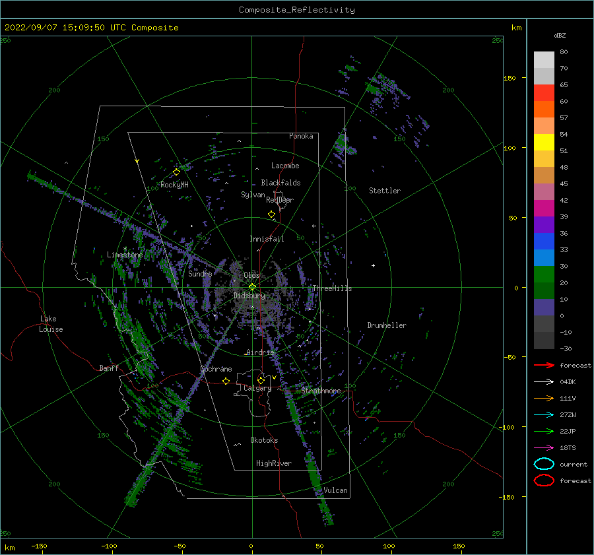Viewport: 594px width, 555px height.
Task: Select the green swatch between 30 and 20
Action: [544, 274]
